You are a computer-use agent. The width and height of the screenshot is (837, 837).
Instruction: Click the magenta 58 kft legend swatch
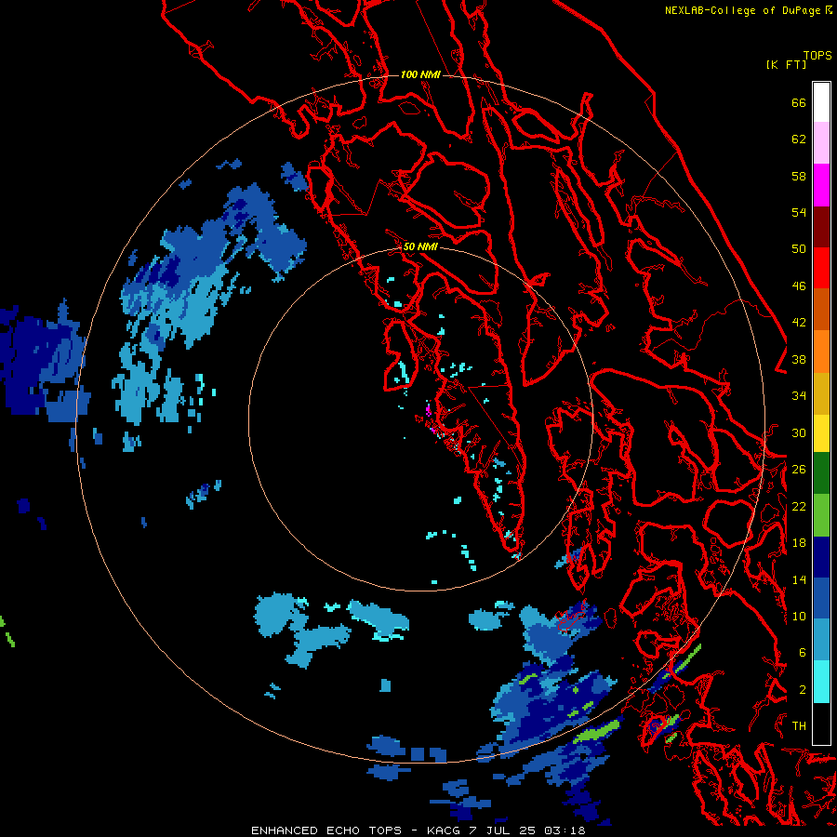(x=821, y=185)
